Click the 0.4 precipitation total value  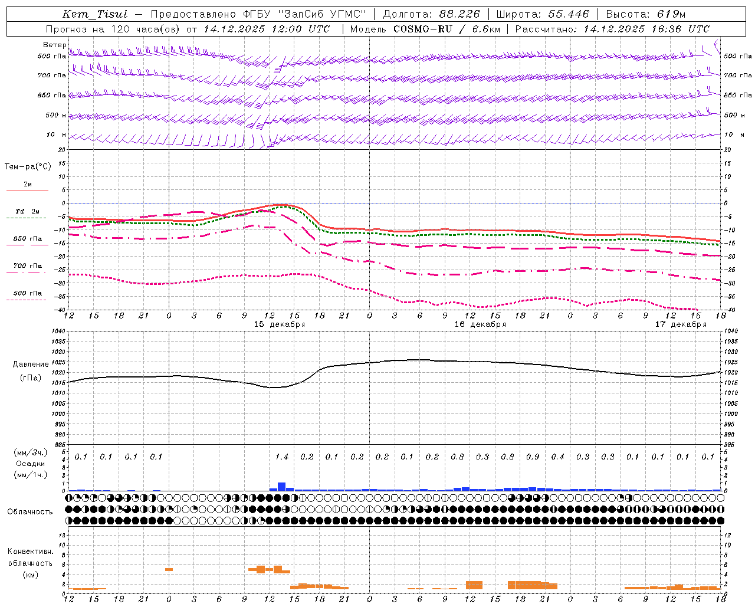[557, 457]
